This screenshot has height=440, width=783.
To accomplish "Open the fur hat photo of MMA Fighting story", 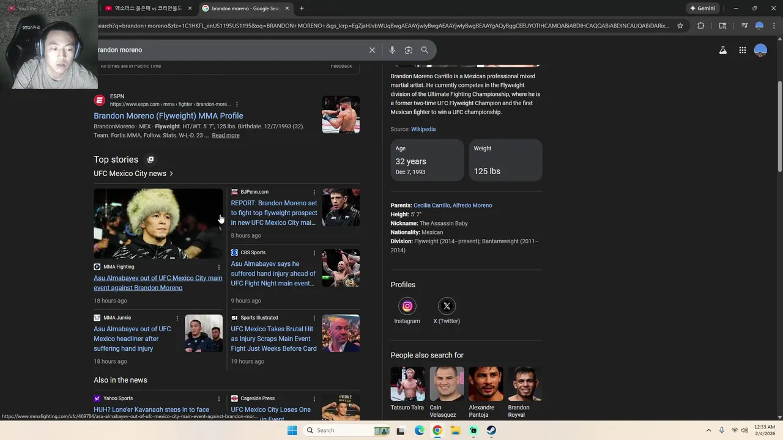I will coord(158,224).
